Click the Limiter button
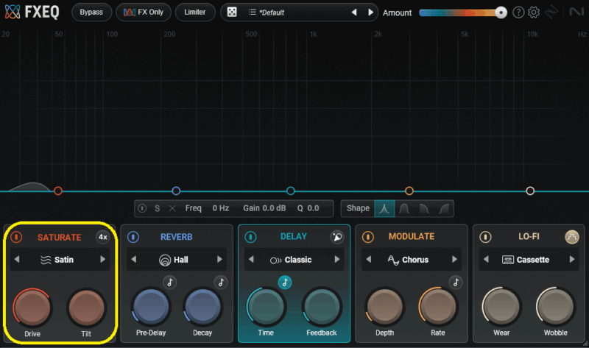 [x=195, y=13]
